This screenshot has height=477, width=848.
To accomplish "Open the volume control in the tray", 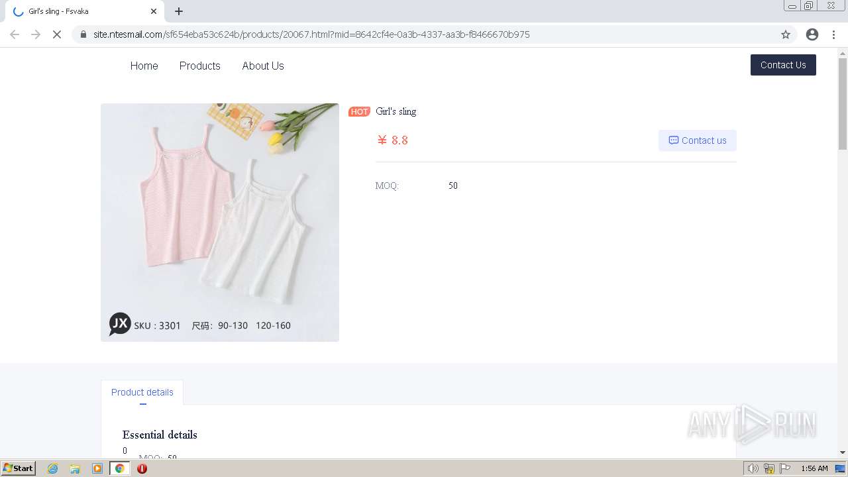I will (753, 468).
